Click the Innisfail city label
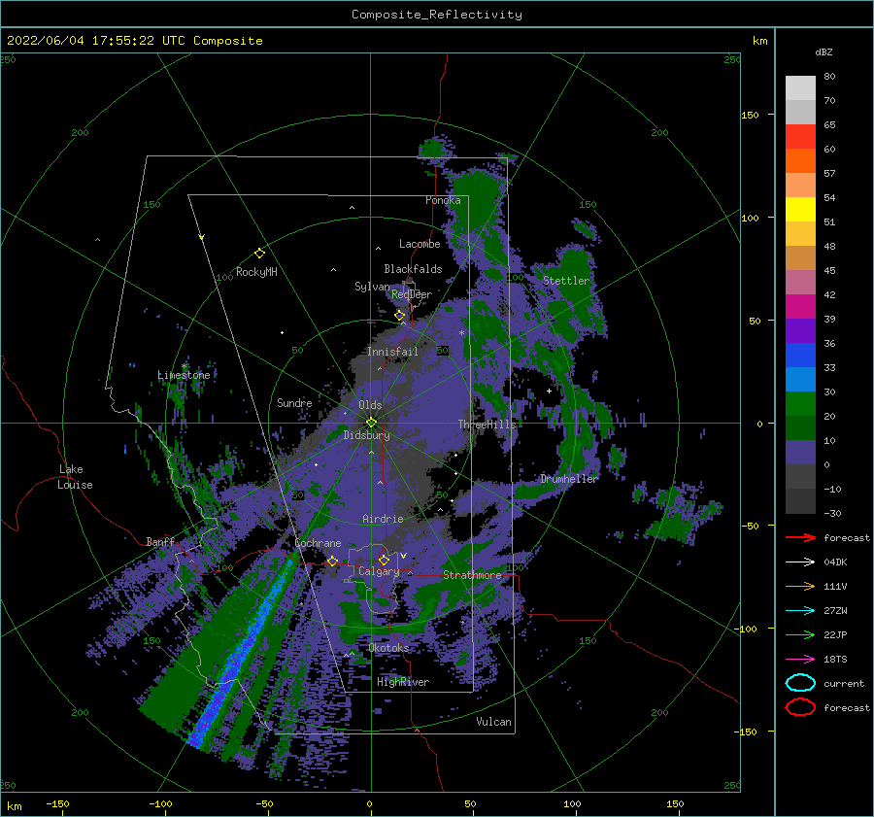 point(392,352)
